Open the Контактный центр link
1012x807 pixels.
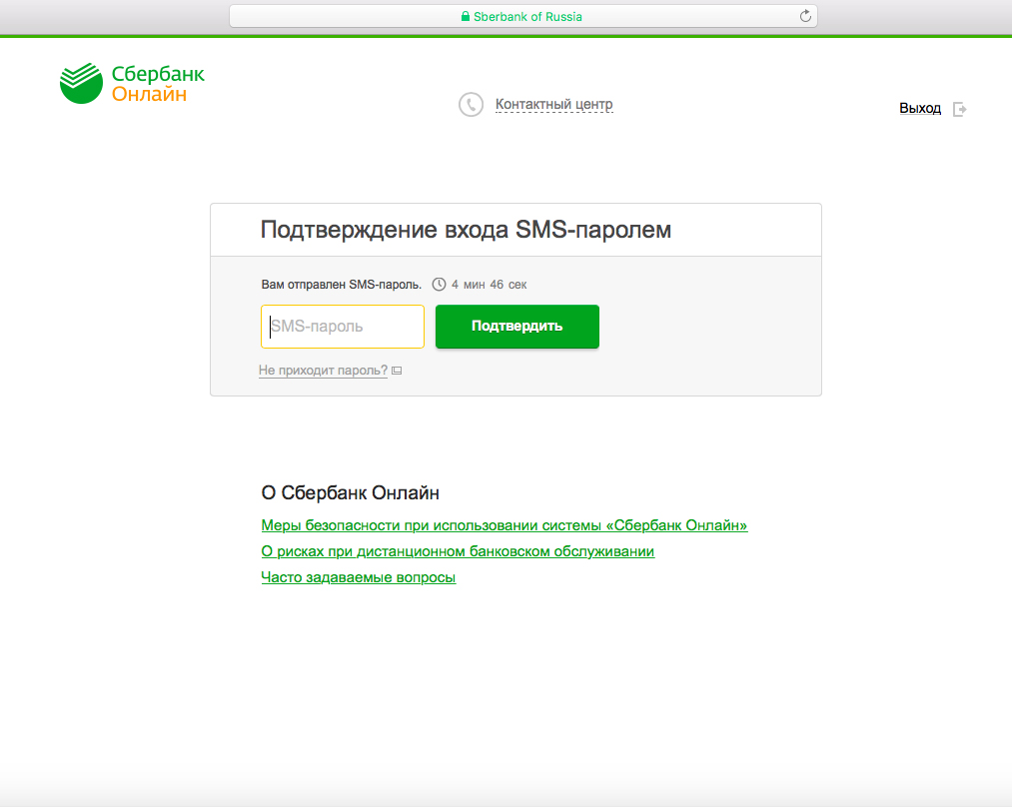(553, 104)
